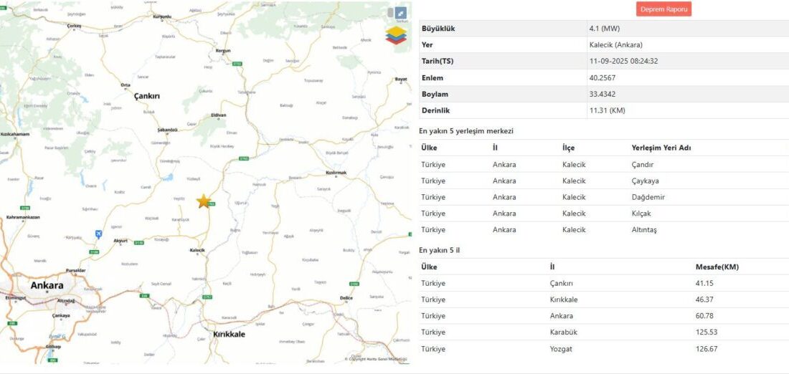This screenshot has height=374, width=789.
Task: Select the Karabük province cell
Action: [x=562, y=332]
